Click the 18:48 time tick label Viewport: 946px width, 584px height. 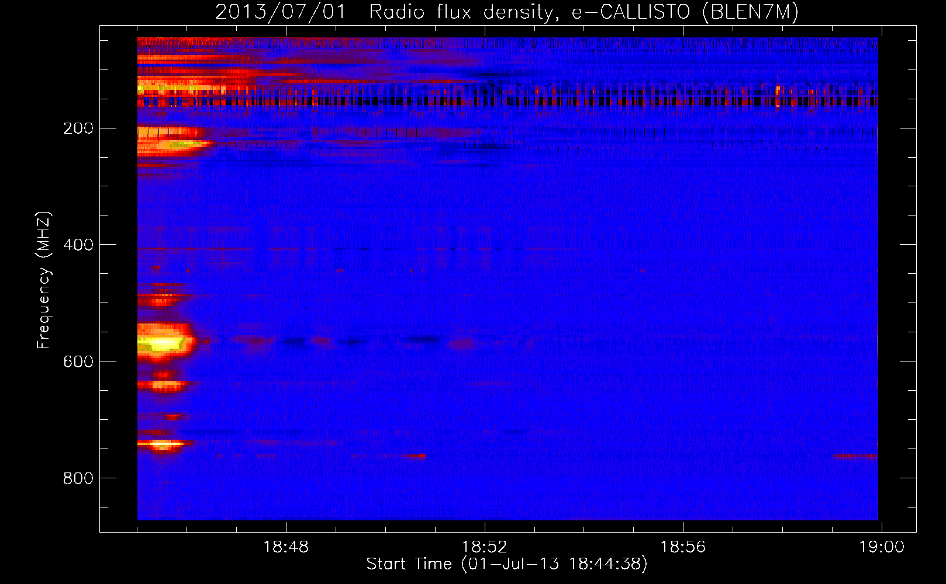[286, 547]
